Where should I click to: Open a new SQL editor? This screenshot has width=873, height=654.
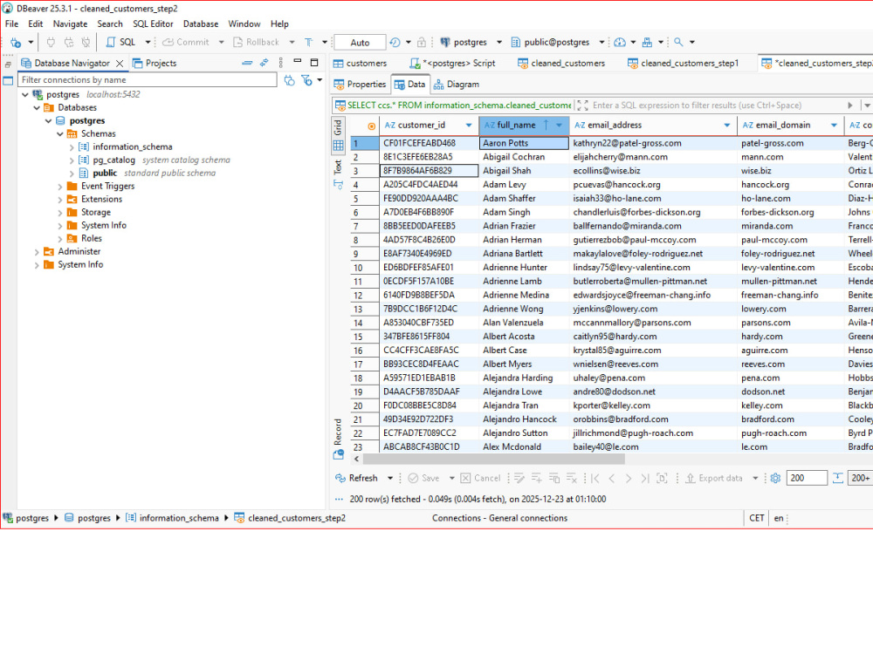click(120, 42)
